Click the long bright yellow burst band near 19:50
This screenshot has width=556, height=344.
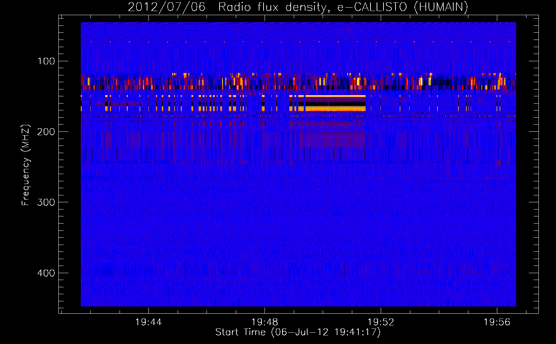(x=335, y=109)
